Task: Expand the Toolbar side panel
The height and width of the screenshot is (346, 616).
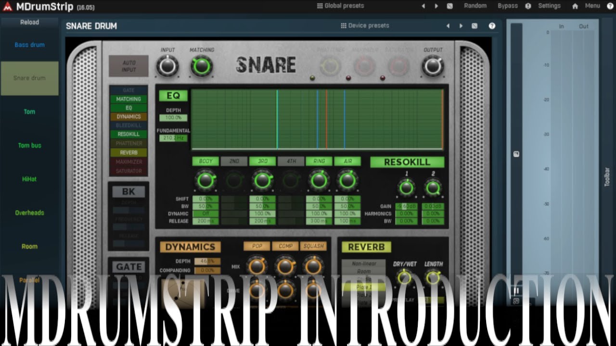Action: pos(607,177)
